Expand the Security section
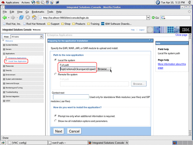The image size is (193, 145). click(x=4, y=70)
